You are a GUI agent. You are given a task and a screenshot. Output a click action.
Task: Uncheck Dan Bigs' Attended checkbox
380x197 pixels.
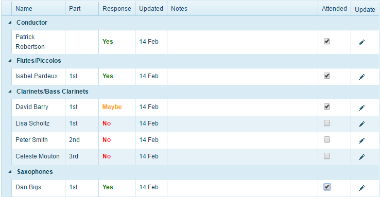327,187
